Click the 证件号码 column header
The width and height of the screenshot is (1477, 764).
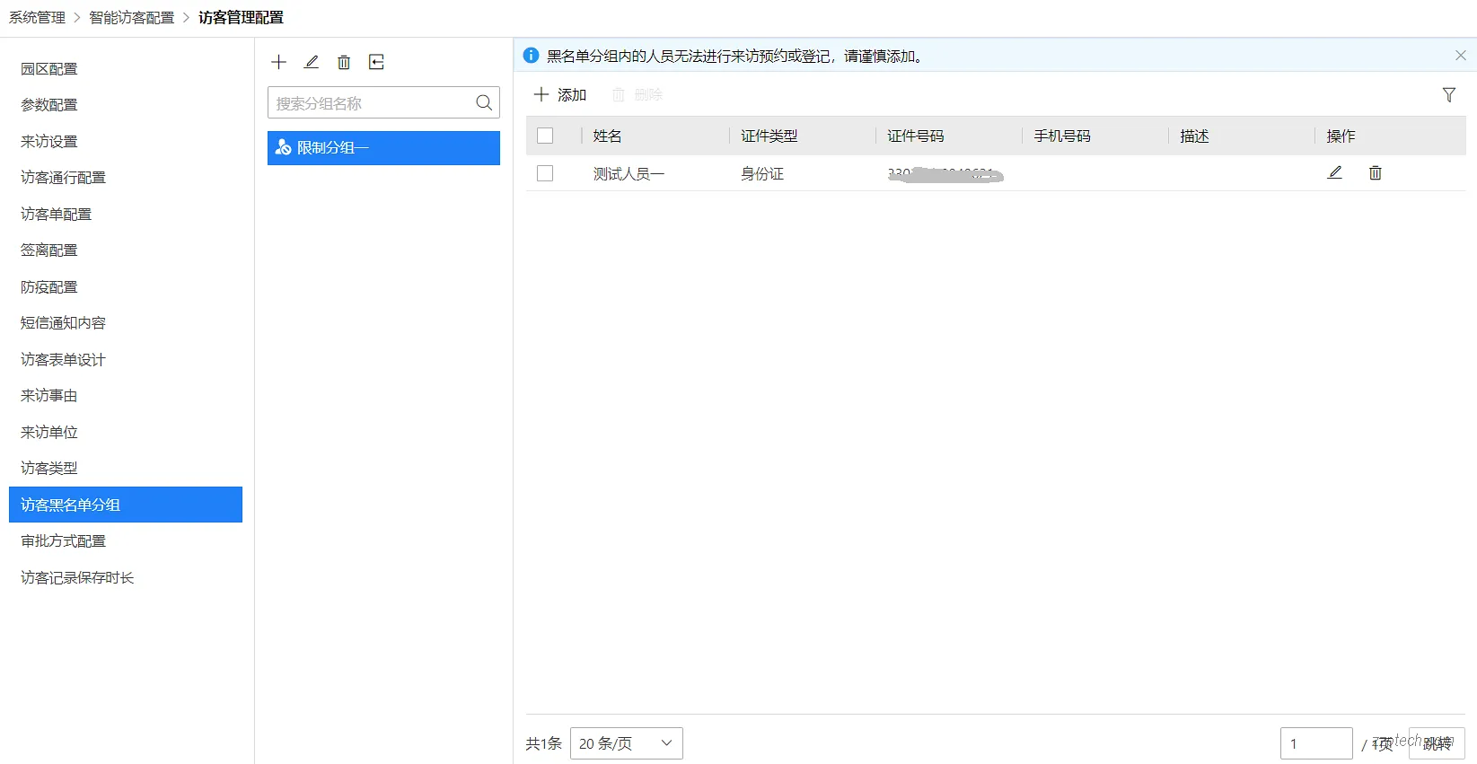(x=915, y=136)
